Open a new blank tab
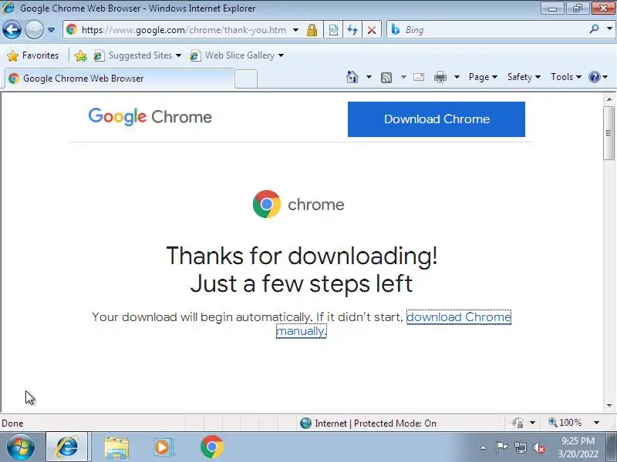This screenshot has width=617, height=462. [246, 79]
